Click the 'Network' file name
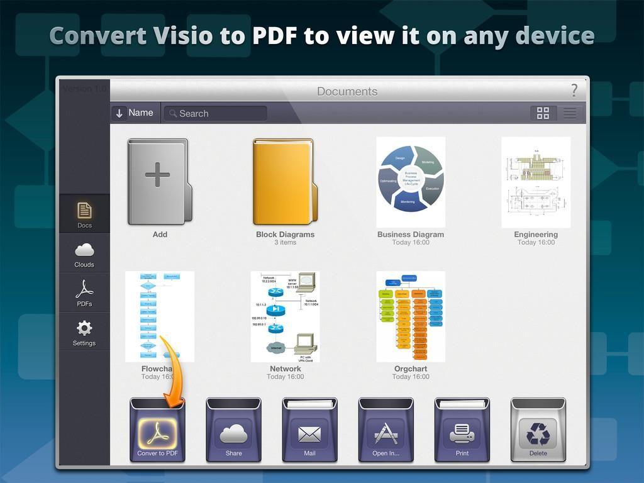This screenshot has width=644, height=483. pyautogui.click(x=286, y=369)
